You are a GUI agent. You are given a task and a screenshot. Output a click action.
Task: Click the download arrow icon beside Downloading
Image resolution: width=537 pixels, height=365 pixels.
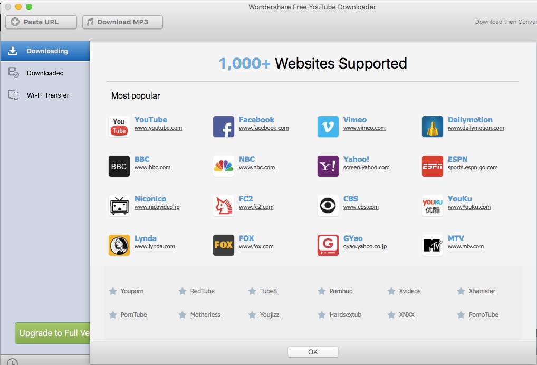pos(13,51)
